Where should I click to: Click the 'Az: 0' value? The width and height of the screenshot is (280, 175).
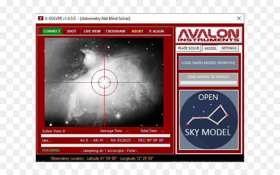click(84, 141)
